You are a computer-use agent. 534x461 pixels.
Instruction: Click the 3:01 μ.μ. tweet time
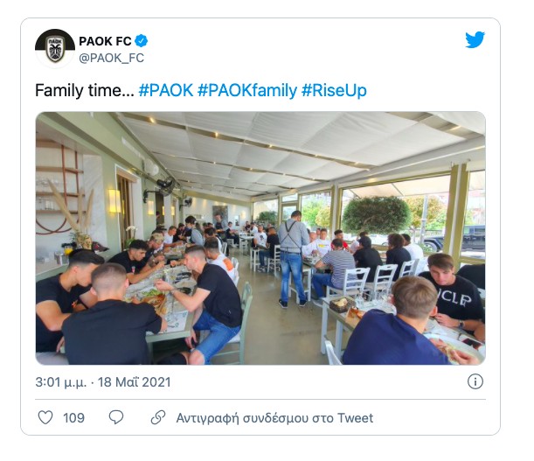point(66,382)
